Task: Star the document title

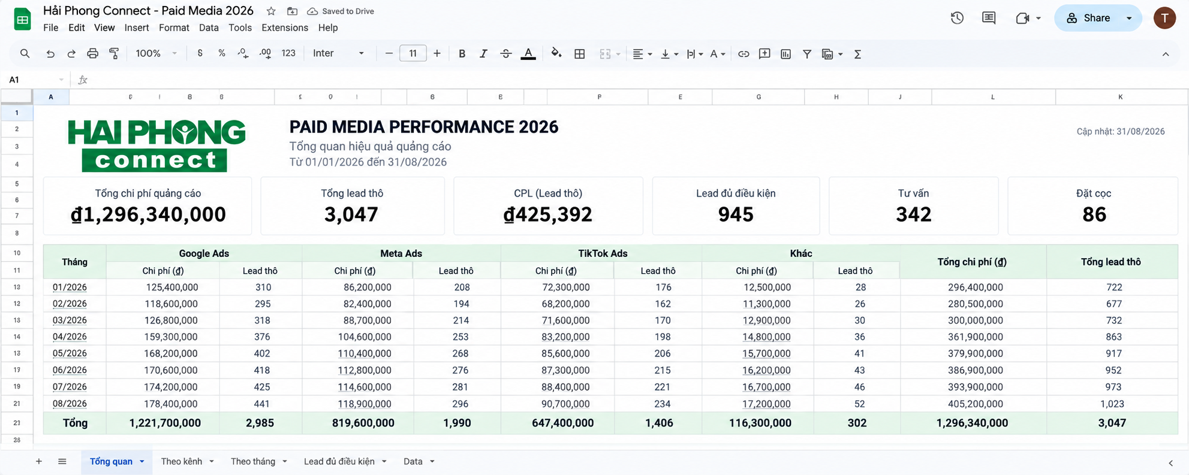Action: click(x=271, y=11)
